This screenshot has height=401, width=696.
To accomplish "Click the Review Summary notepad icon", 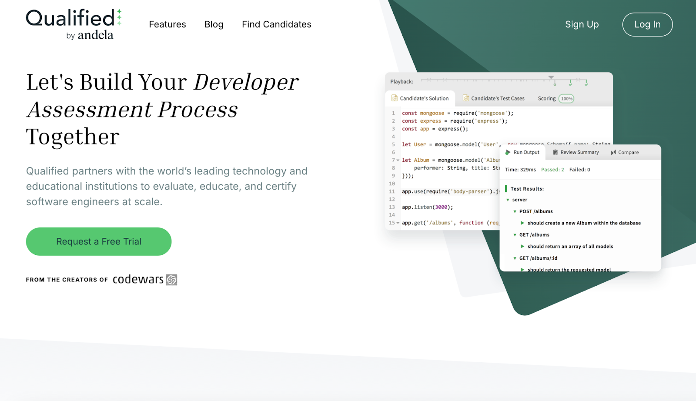I will click(555, 152).
